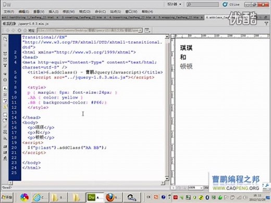Screen dimensions: 271x203
Task: Click the Apply Comment icon
Action: [5, 115]
